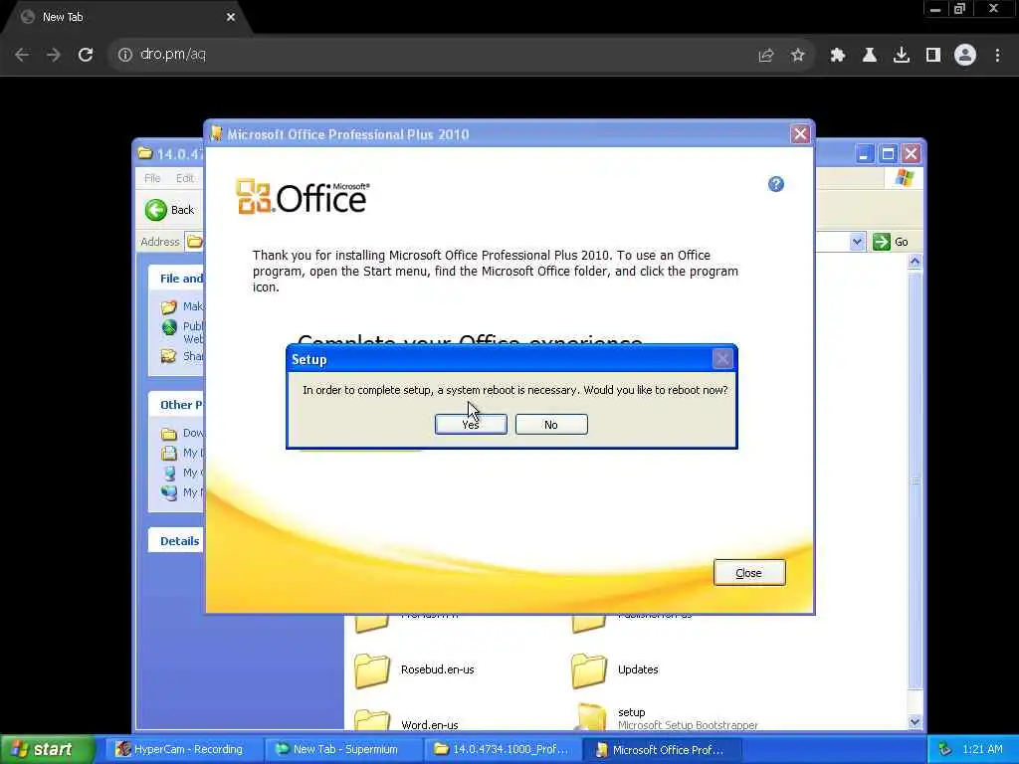Bookmark this tab with the star icon
The height and width of the screenshot is (764, 1019).
point(798,56)
